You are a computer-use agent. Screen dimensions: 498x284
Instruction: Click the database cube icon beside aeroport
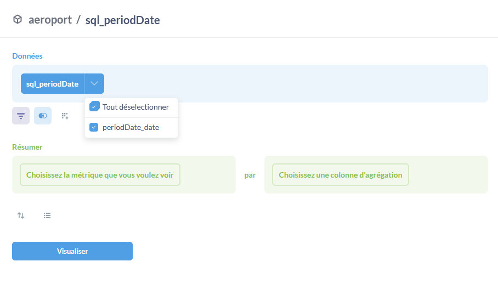click(18, 19)
